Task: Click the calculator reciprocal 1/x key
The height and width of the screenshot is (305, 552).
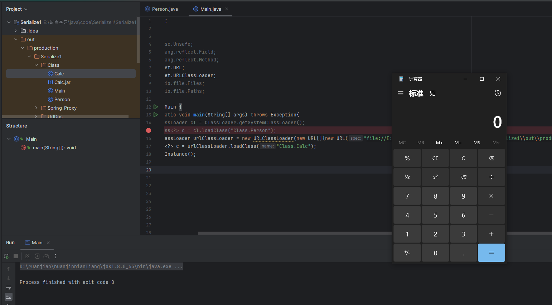Action: click(407, 177)
